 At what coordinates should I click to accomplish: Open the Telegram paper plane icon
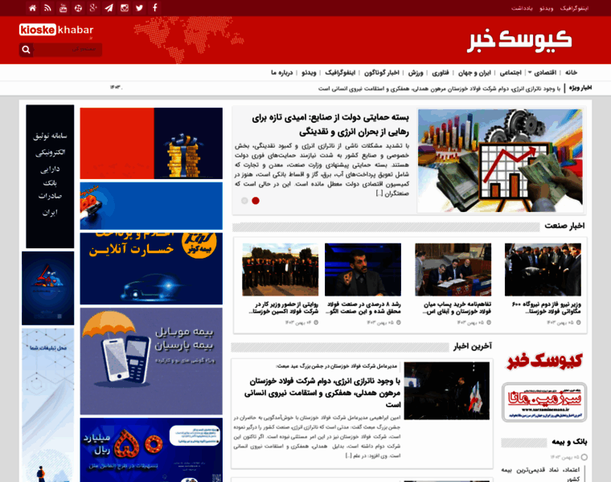(109, 8)
